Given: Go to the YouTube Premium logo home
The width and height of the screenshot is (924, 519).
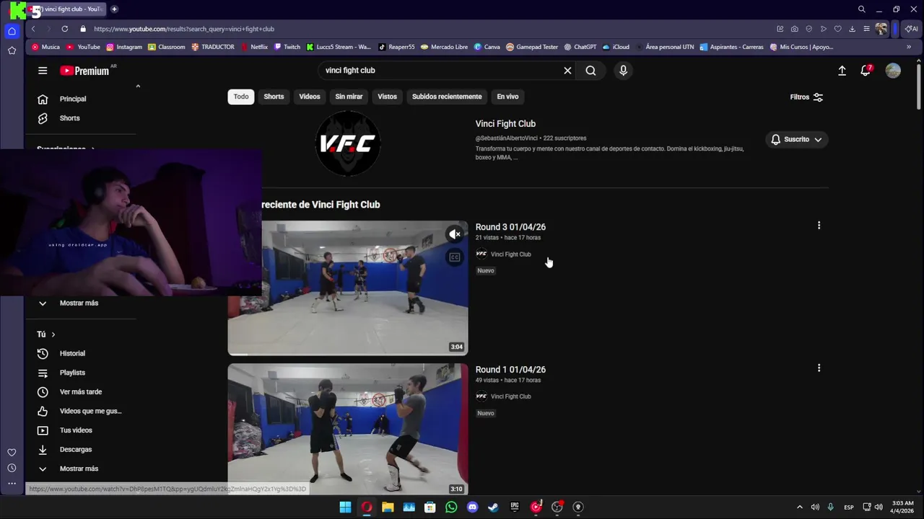Looking at the screenshot, I should [x=84, y=71].
